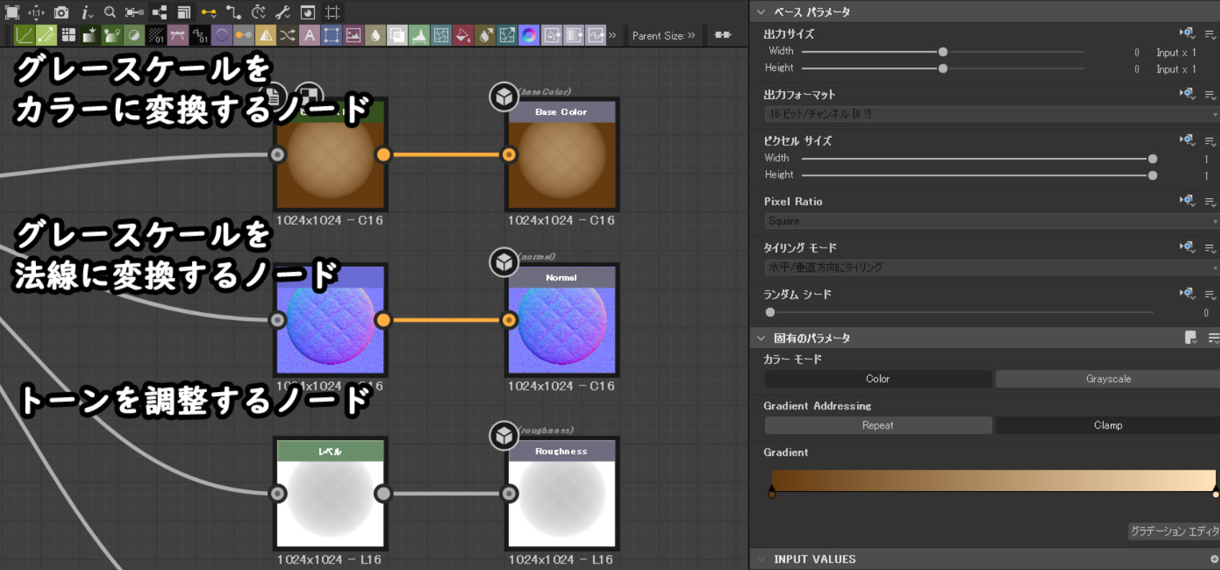This screenshot has height=570, width=1220.
Task: Select the レベル node thumbnail
Action: [330, 504]
